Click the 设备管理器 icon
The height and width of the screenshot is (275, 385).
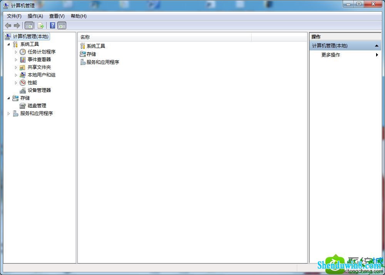coord(23,90)
